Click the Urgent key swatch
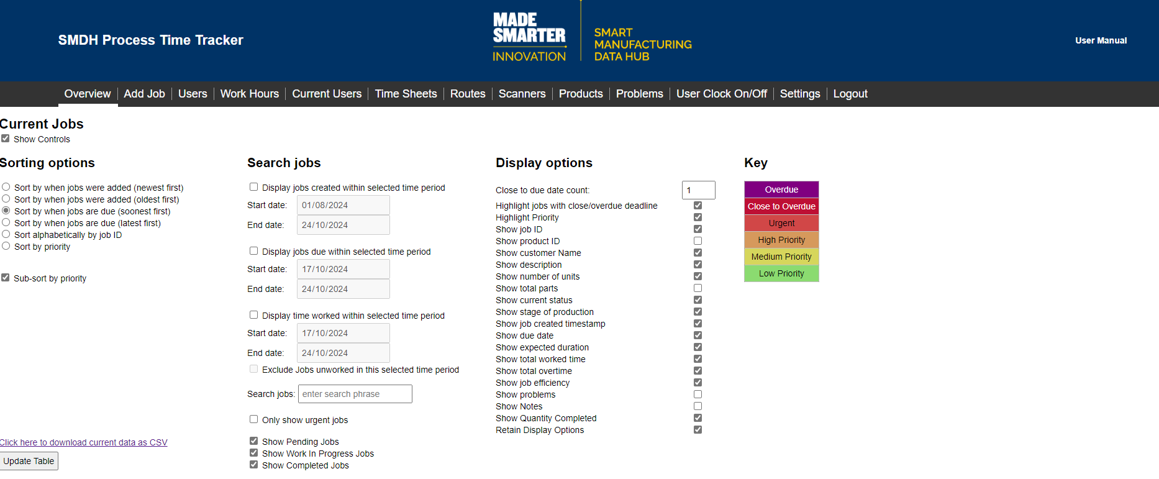The height and width of the screenshot is (479, 1159). click(x=781, y=223)
